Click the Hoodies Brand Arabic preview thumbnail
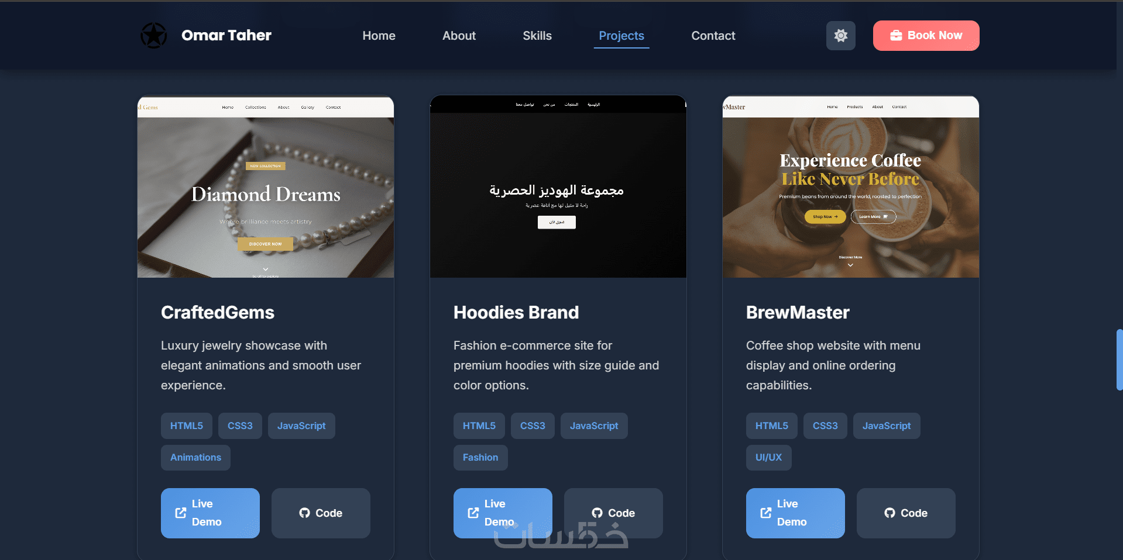The image size is (1123, 560). (x=558, y=187)
